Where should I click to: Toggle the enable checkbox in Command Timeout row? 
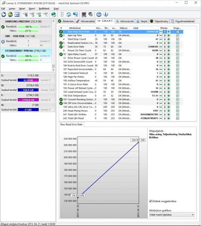pyautogui.click(x=178, y=73)
